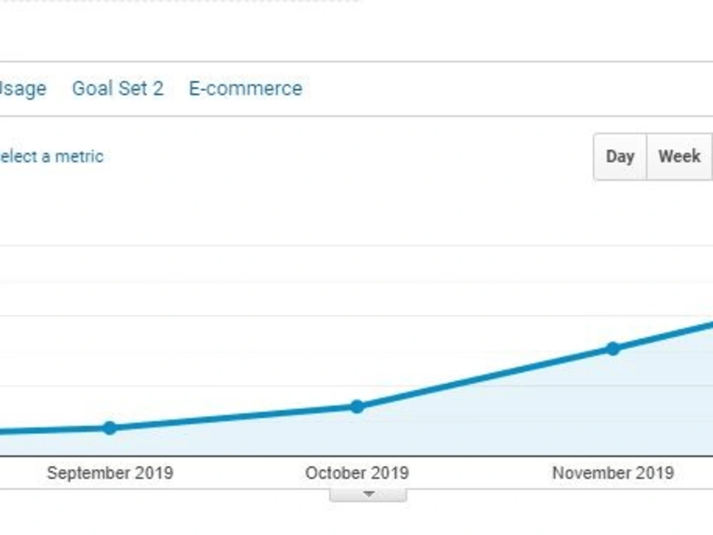Open the Goal Set 2 tab
The width and height of the screenshot is (713, 535).
coord(118,88)
